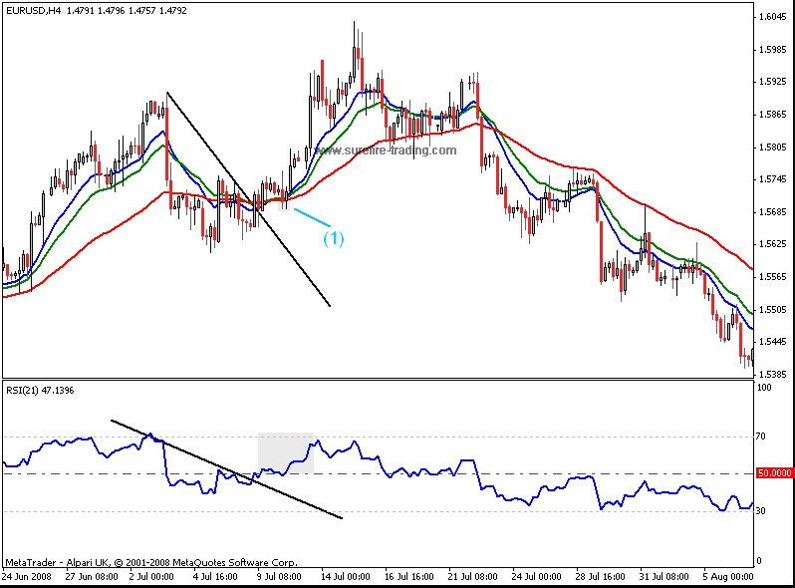Click the MetaTrader Alpari UK copyright text
This screenshot has width=795, height=588.
point(151,563)
